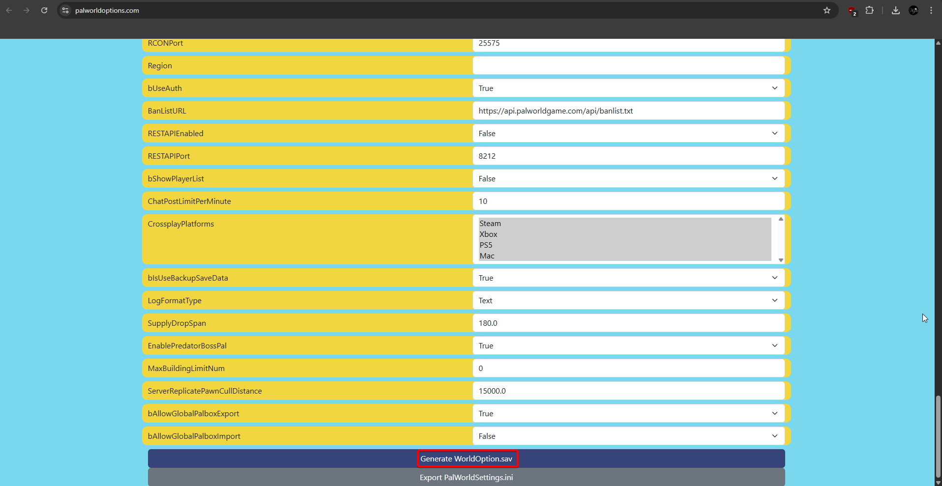
Task: Open the Chrome three-dot menu
Action: [x=931, y=10]
